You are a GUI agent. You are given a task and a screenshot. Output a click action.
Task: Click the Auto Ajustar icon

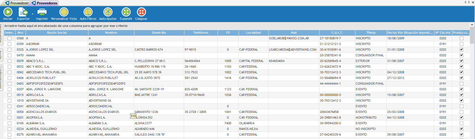[x=108, y=12]
